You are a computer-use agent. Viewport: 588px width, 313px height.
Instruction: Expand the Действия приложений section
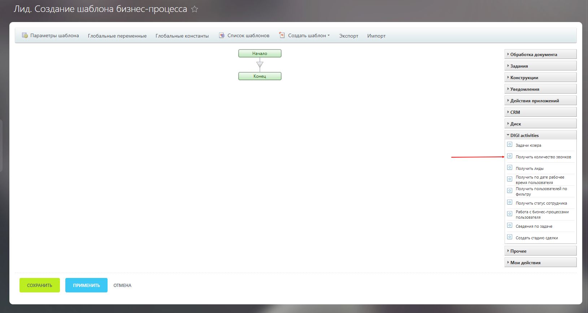(540, 100)
